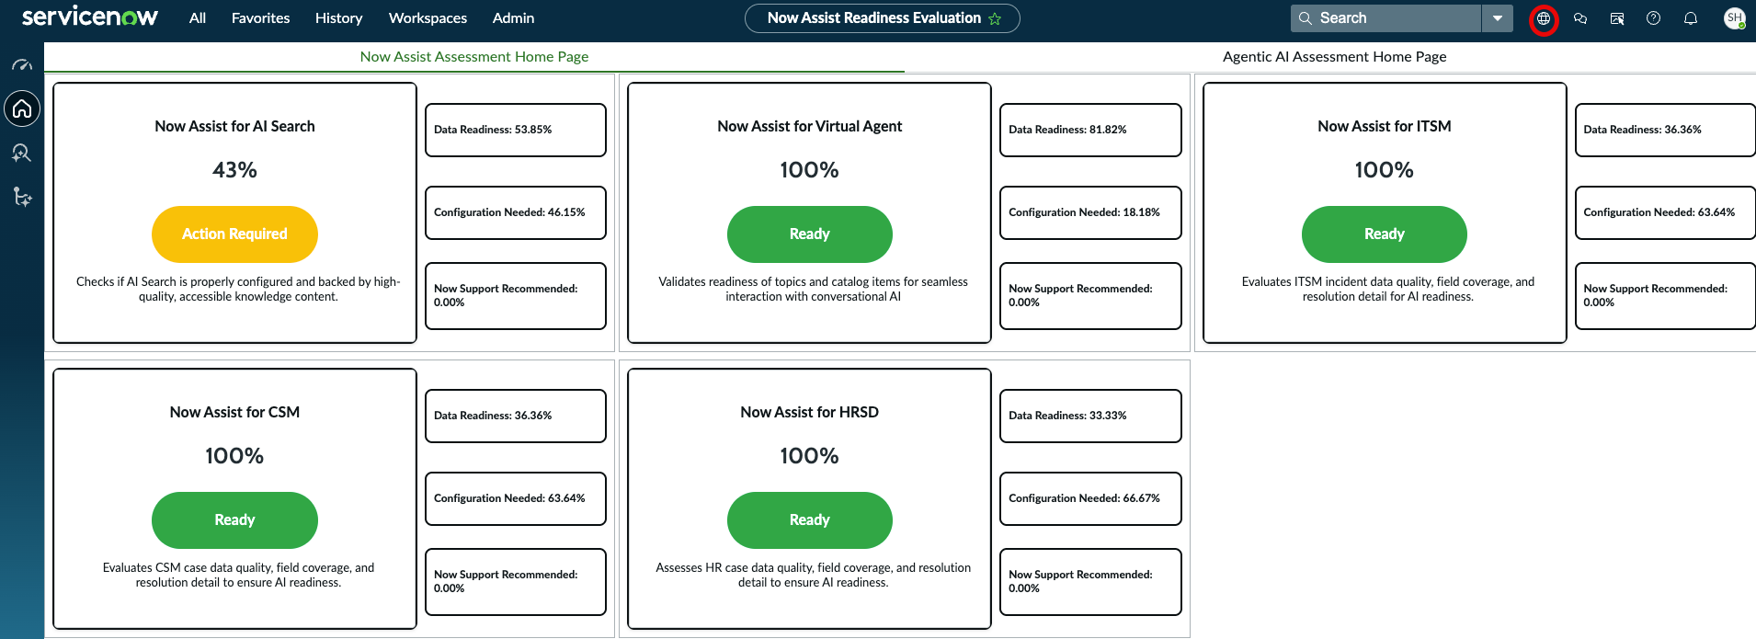Click the ServiceNow logo
This screenshot has width=1756, height=639.
click(90, 17)
